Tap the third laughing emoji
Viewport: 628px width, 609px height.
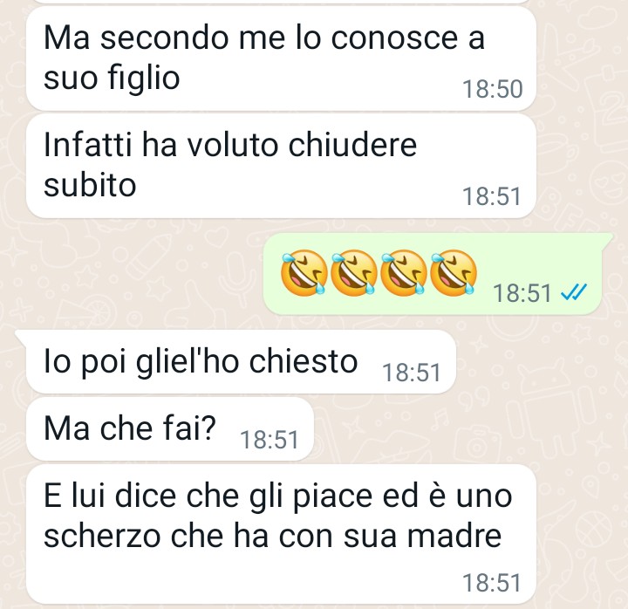pyautogui.click(x=404, y=273)
